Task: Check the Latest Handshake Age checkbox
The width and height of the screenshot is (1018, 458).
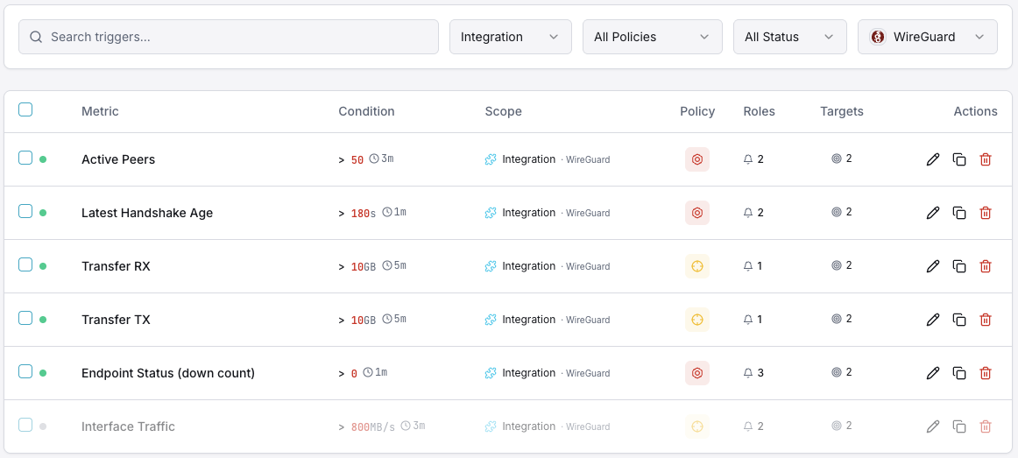Action: click(x=25, y=211)
